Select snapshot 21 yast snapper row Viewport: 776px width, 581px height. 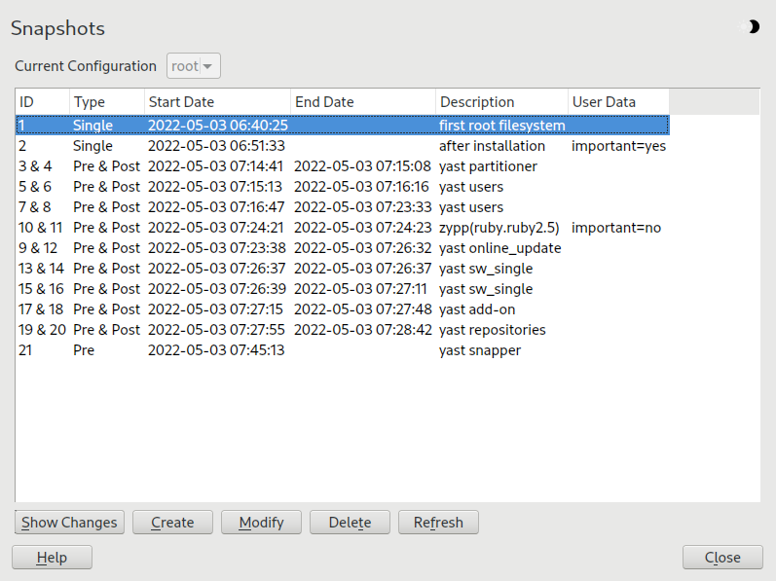[341, 350]
